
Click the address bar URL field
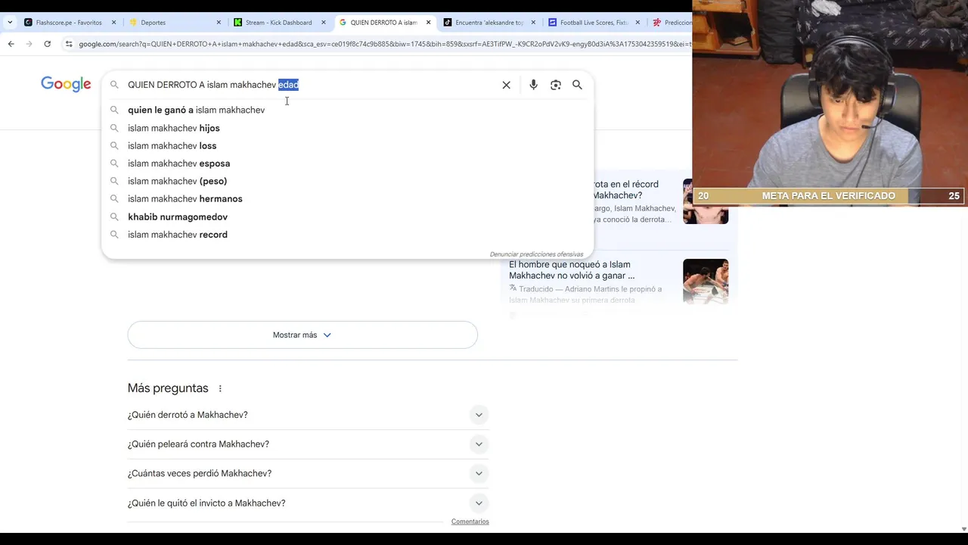384,44
